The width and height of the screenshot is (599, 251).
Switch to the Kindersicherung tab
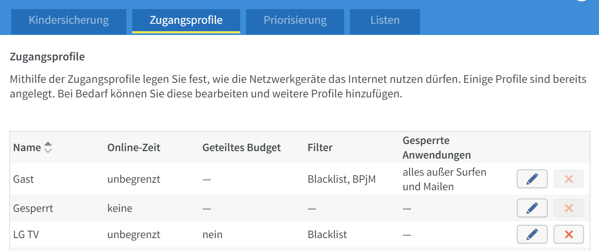69,20
